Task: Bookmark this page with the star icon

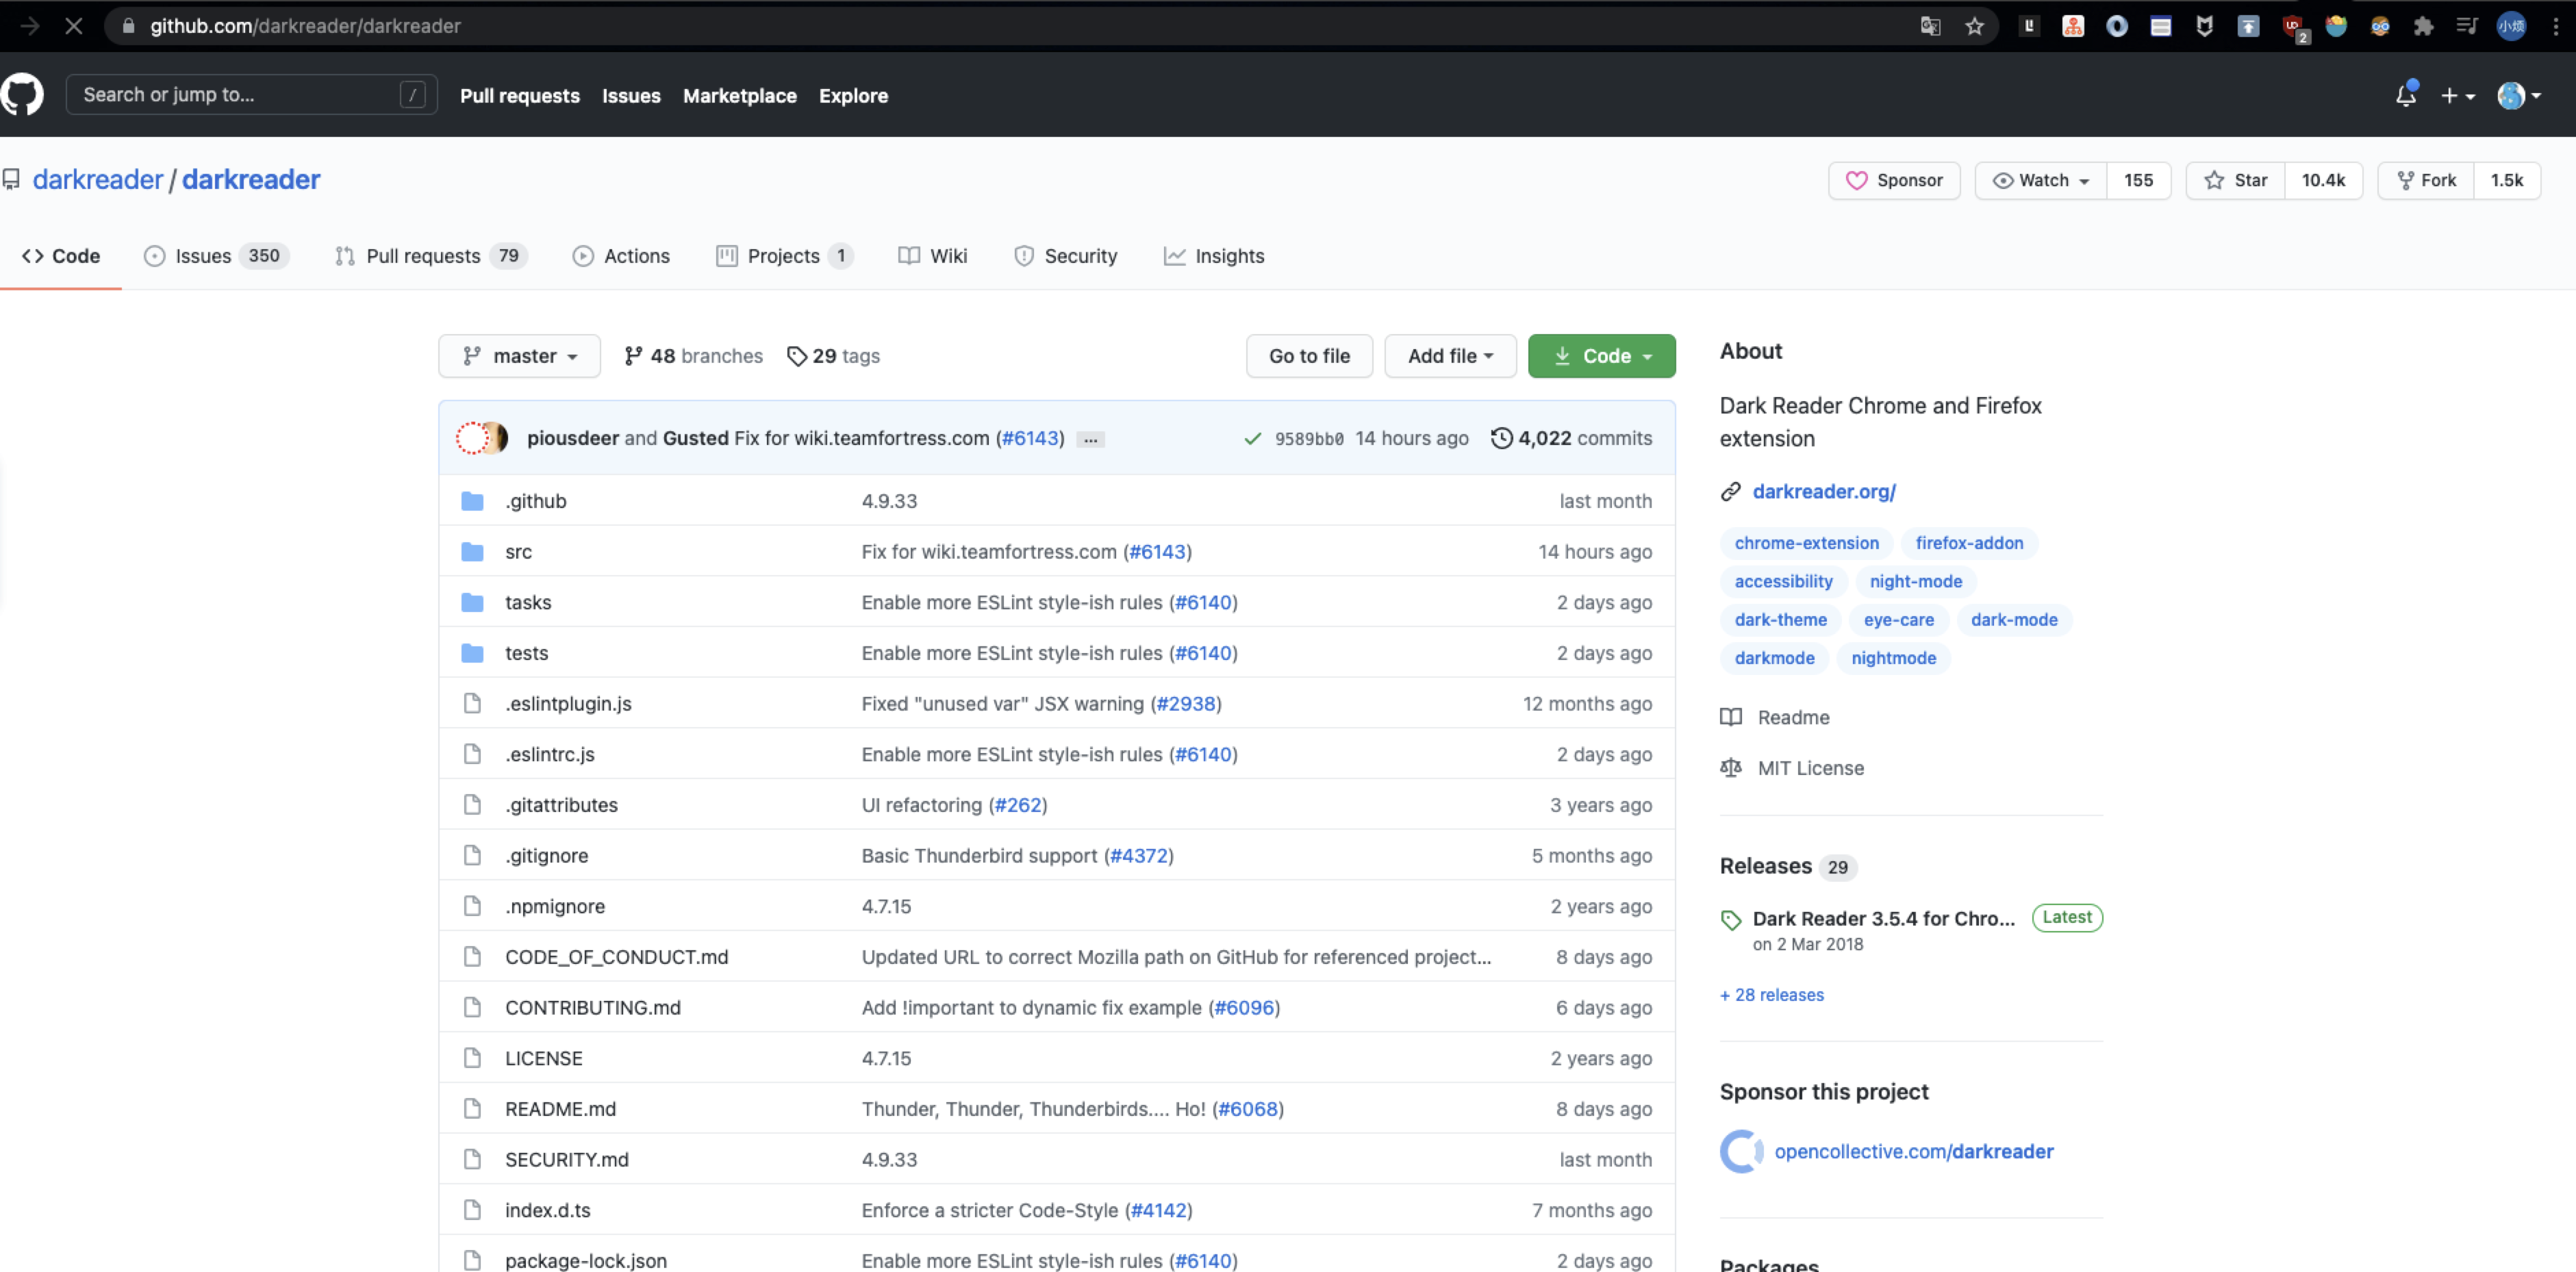Action: tap(1974, 26)
